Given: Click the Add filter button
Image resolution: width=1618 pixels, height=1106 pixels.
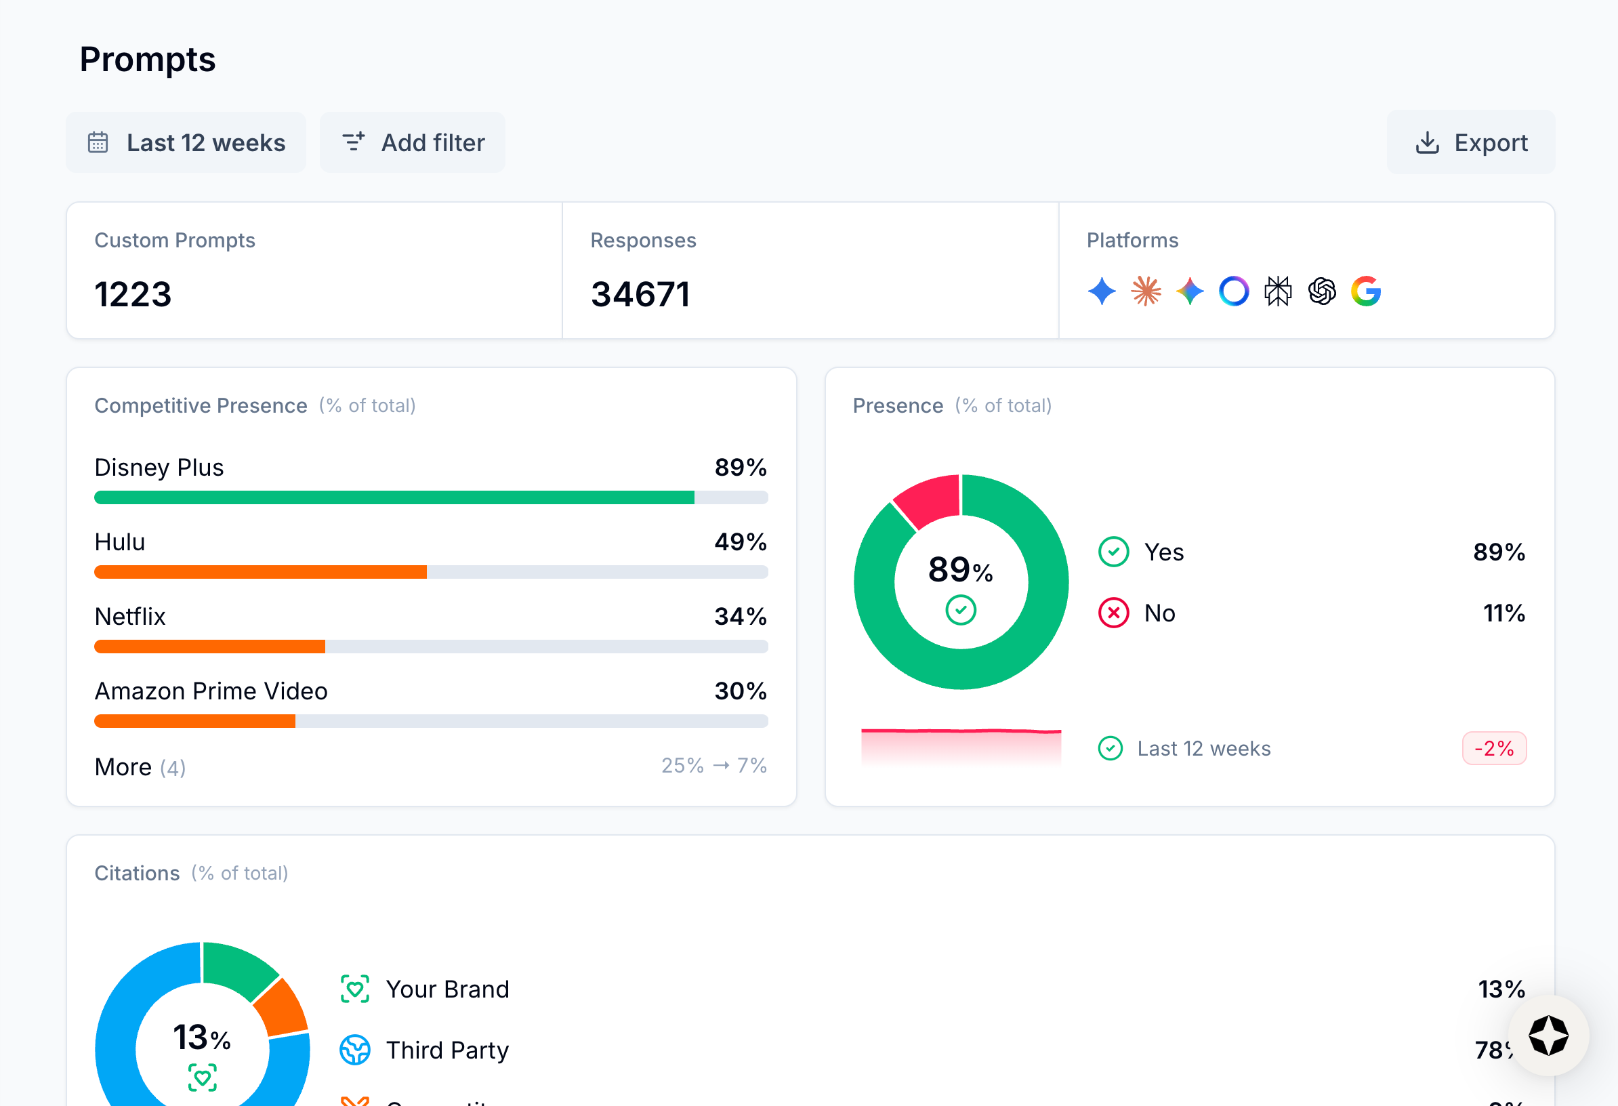Looking at the screenshot, I should click(x=413, y=143).
